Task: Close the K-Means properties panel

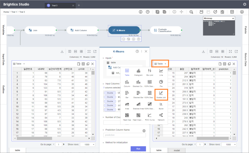Action: tap(146, 51)
